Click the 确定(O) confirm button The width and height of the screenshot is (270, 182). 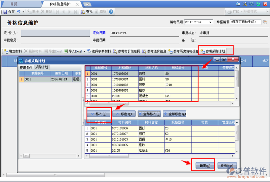pos(202,165)
